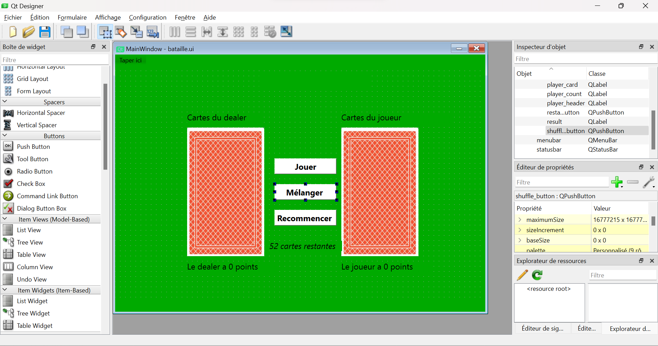Click green plus add dynamic property icon

coord(617,182)
